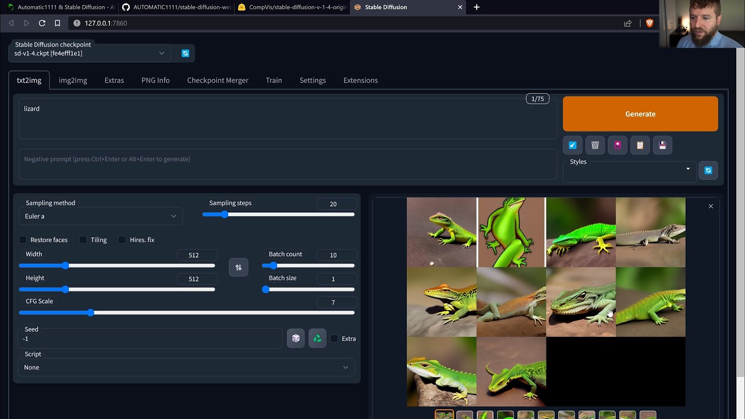The image size is (745, 419).
Task: Go back in the browser
Action: click(11, 23)
